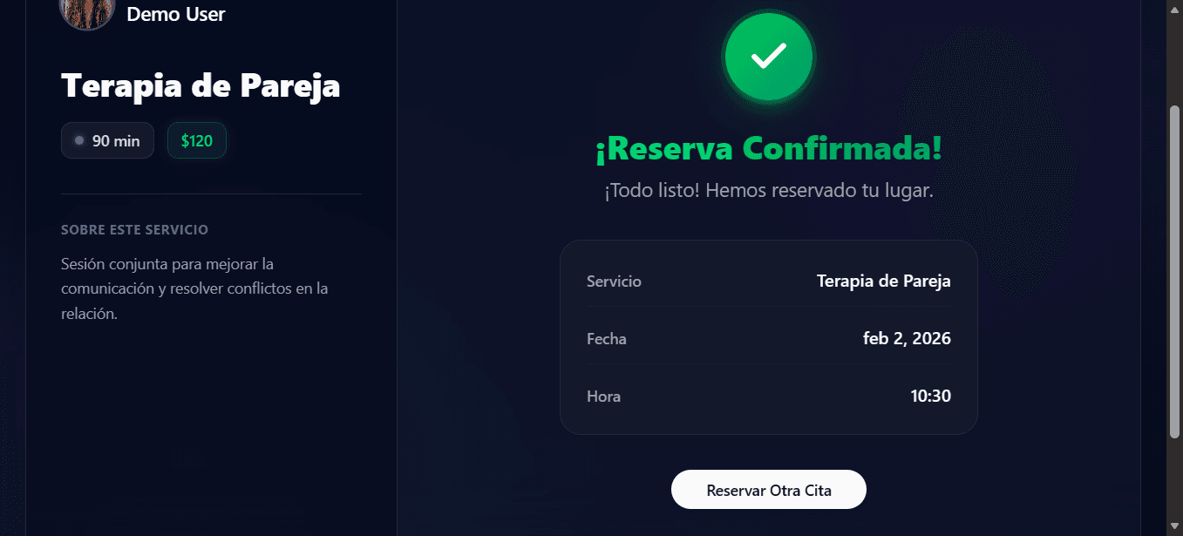This screenshot has width=1183, height=536.
Task: Click the vertical scrollbar thumb
Action: (x=1174, y=270)
